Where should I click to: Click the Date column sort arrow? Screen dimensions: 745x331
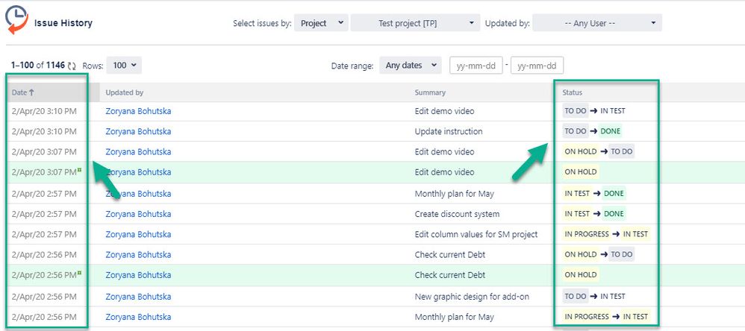coord(32,93)
